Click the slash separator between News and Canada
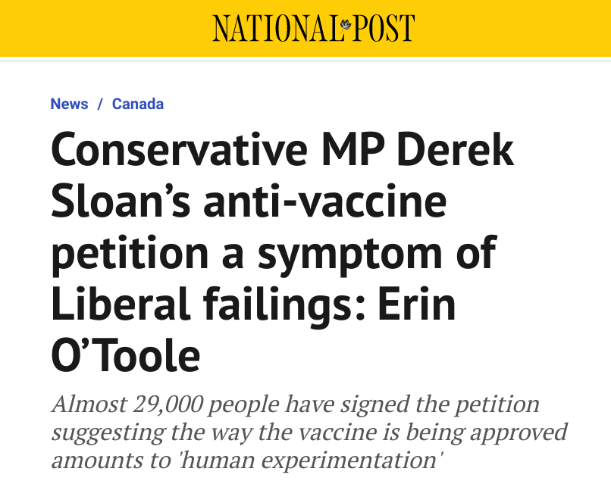Screen dimensions: 611x481 coord(100,104)
